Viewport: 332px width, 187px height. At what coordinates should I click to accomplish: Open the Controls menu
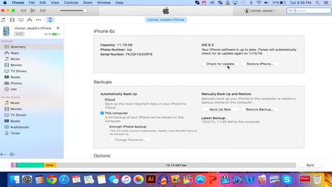pos(71,3)
